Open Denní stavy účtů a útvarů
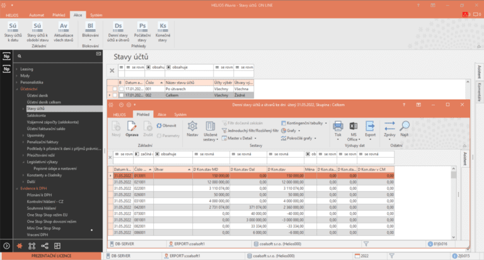The width and height of the screenshot is (484, 260). (118, 32)
